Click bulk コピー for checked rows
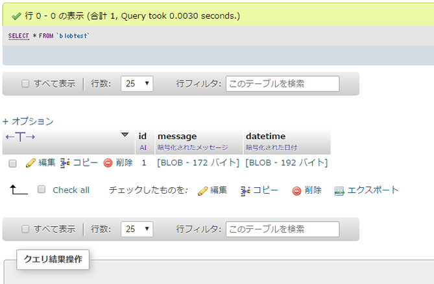 265,190
